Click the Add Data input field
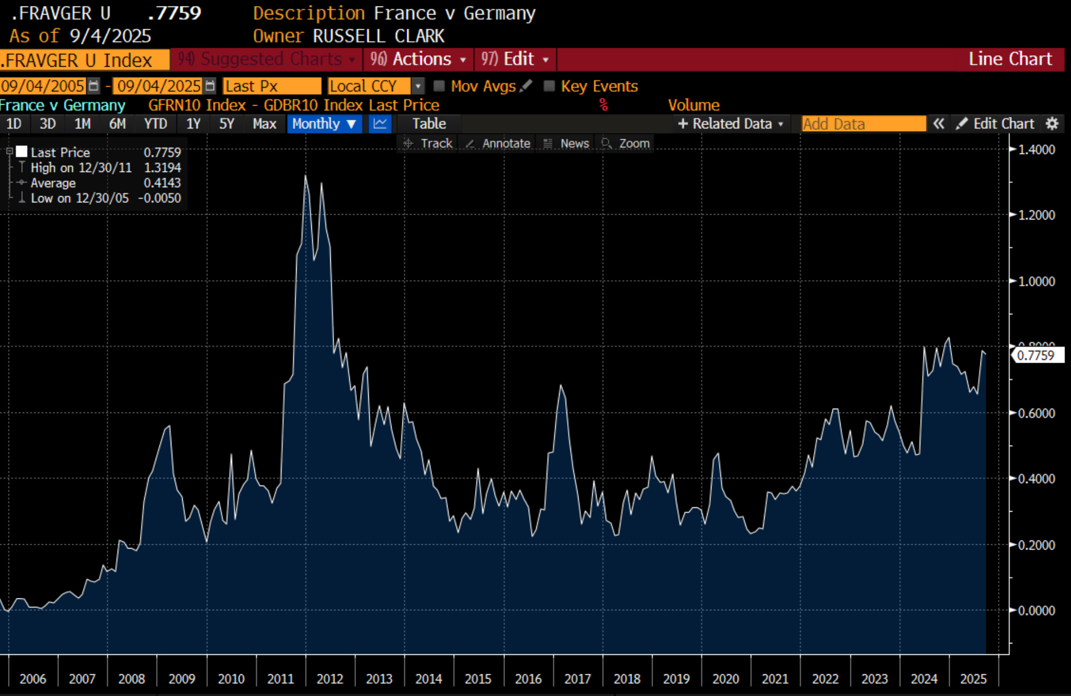This screenshot has height=696, width=1071. (x=863, y=124)
